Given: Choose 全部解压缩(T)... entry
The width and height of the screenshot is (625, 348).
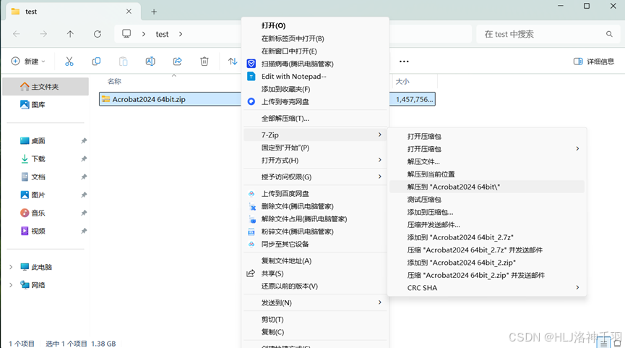Looking at the screenshot, I should pyautogui.click(x=316, y=118).
